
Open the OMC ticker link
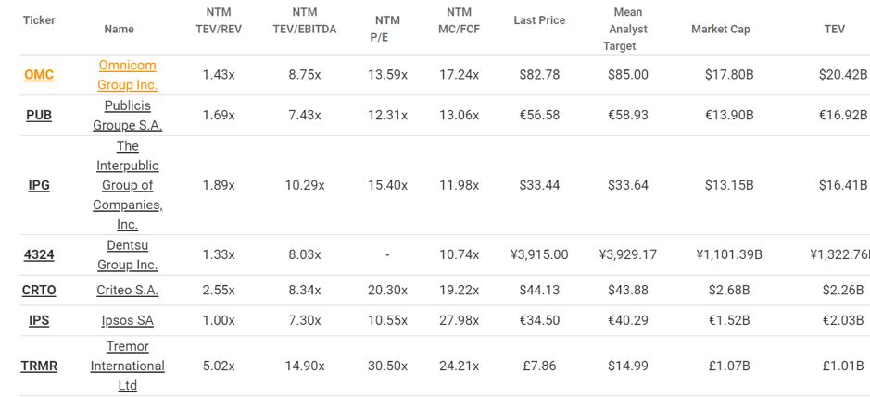click(x=39, y=75)
